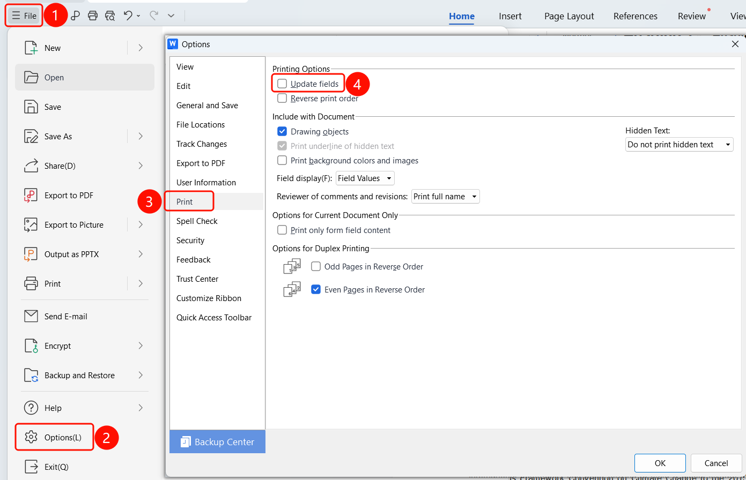Click the Save disk icon in File menu
The height and width of the screenshot is (480, 746).
point(31,107)
